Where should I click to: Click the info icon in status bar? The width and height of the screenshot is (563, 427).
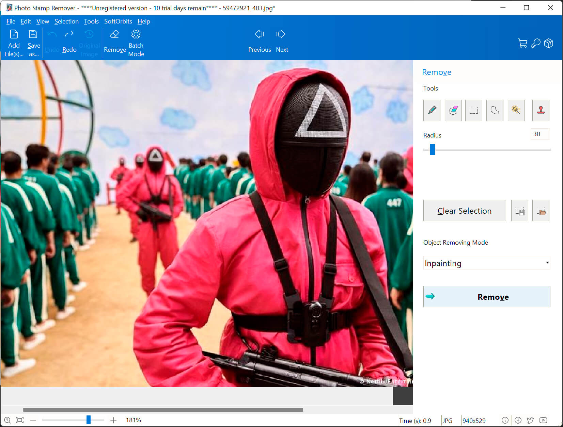(x=505, y=420)
